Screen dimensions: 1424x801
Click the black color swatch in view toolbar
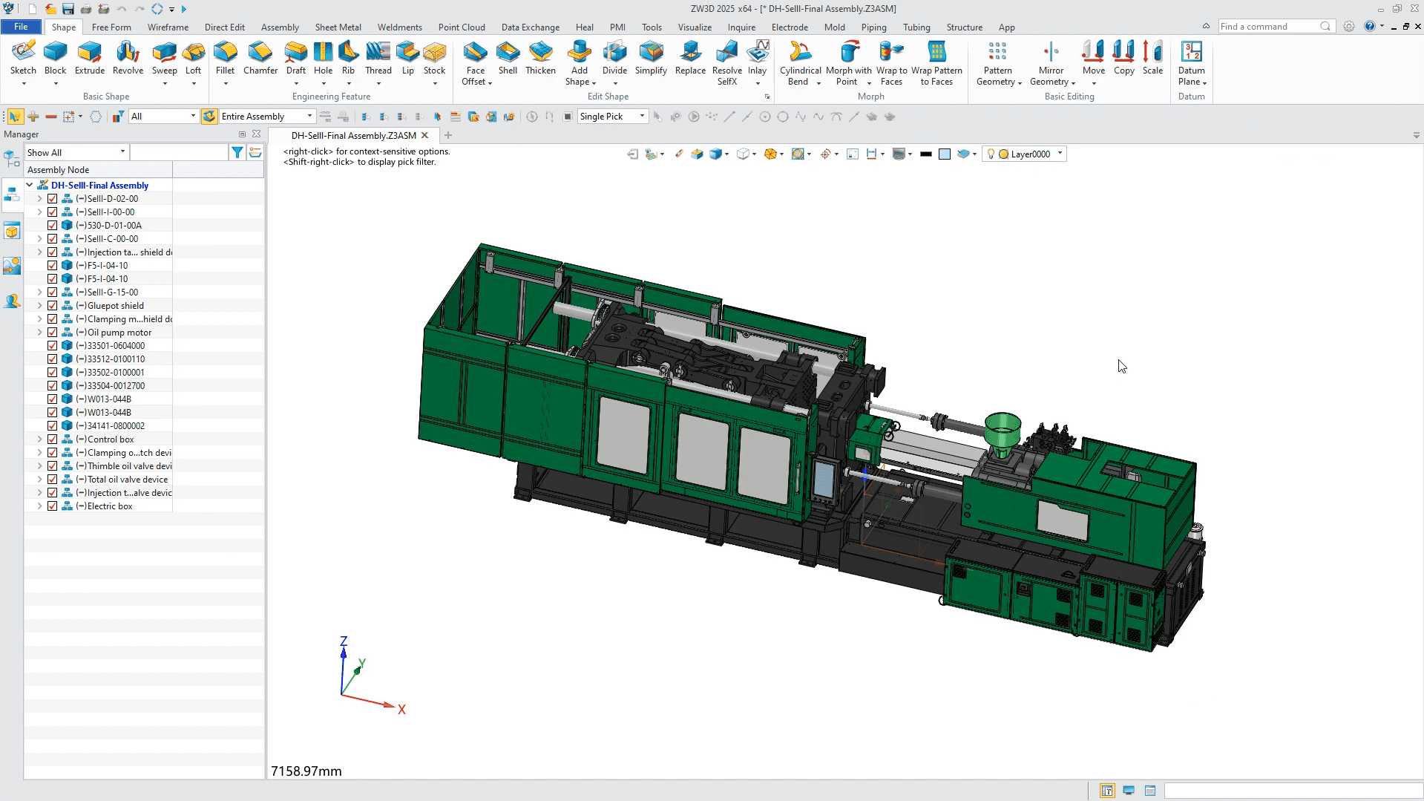coord(925,154)
